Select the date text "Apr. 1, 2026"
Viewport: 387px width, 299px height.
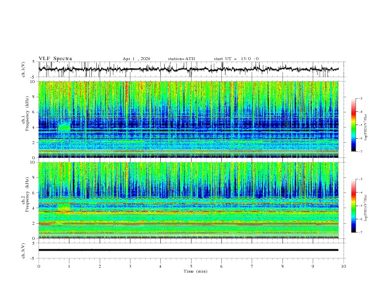tap(136, 59)
